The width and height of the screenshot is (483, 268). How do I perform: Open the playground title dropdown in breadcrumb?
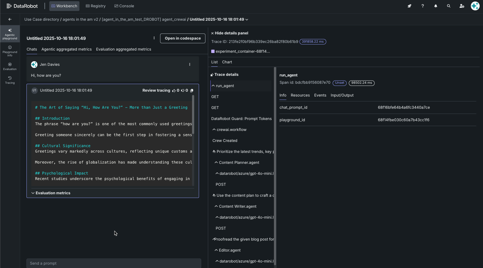point(247,19)
